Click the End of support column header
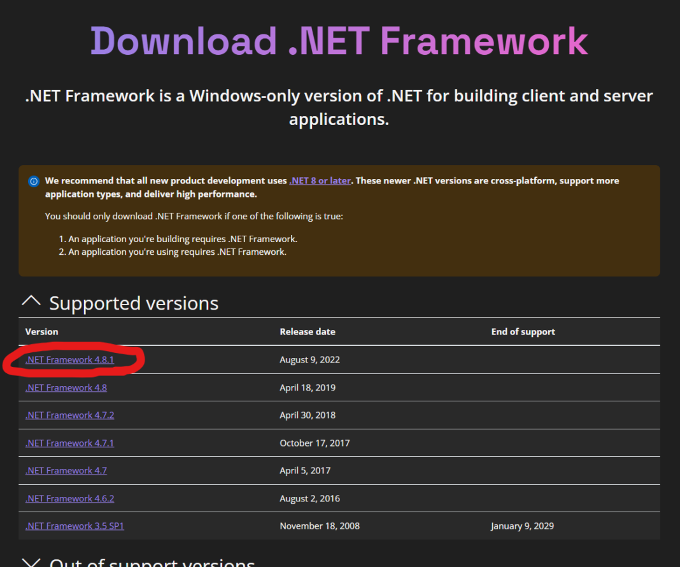680x567 pixels. 523,331
